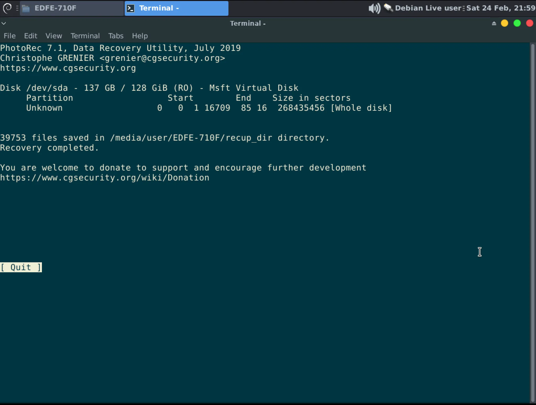
Task: Click the date and time clock
Action: (500, 8)
